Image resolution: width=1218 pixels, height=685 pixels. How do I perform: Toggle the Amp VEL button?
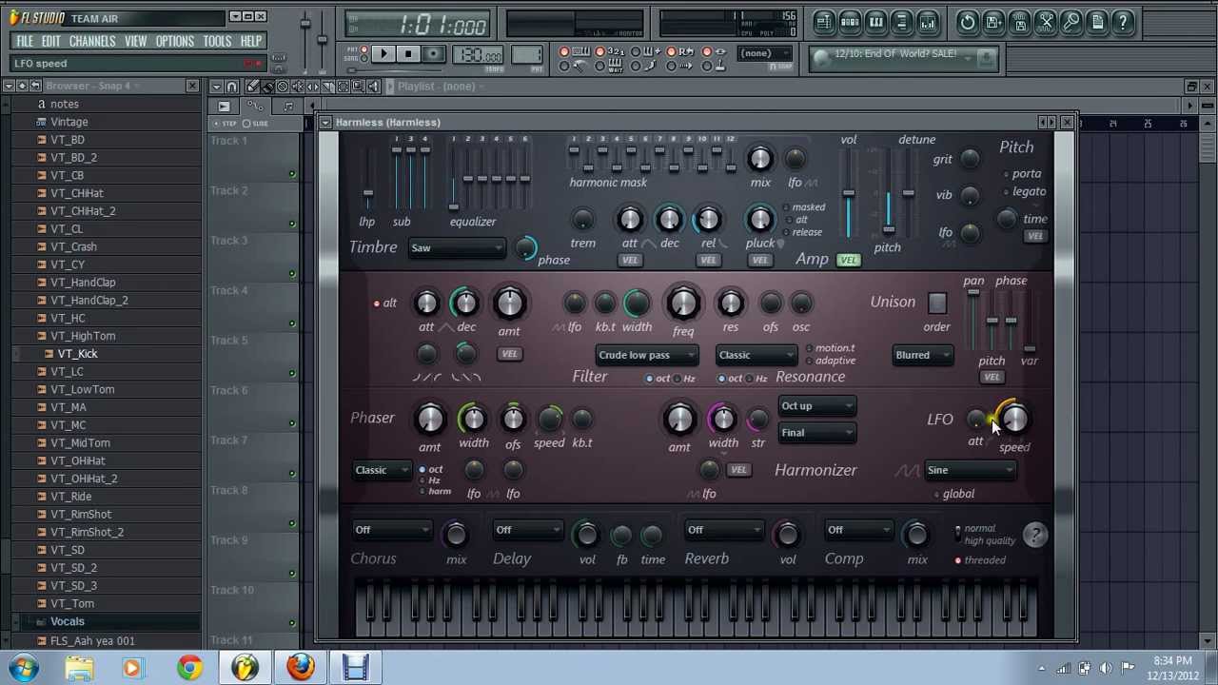[x=848, y=260]
